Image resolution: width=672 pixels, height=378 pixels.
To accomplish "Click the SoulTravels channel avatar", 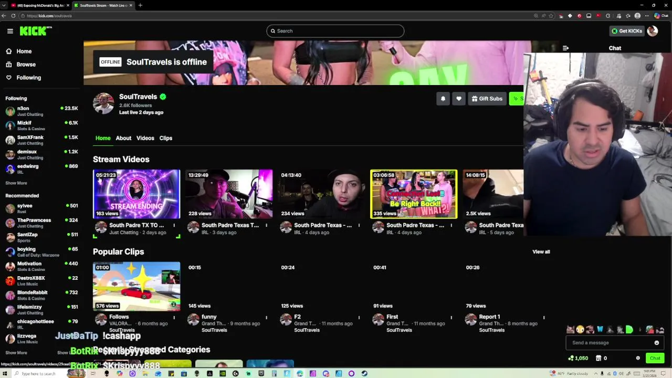I will [103, 103].
